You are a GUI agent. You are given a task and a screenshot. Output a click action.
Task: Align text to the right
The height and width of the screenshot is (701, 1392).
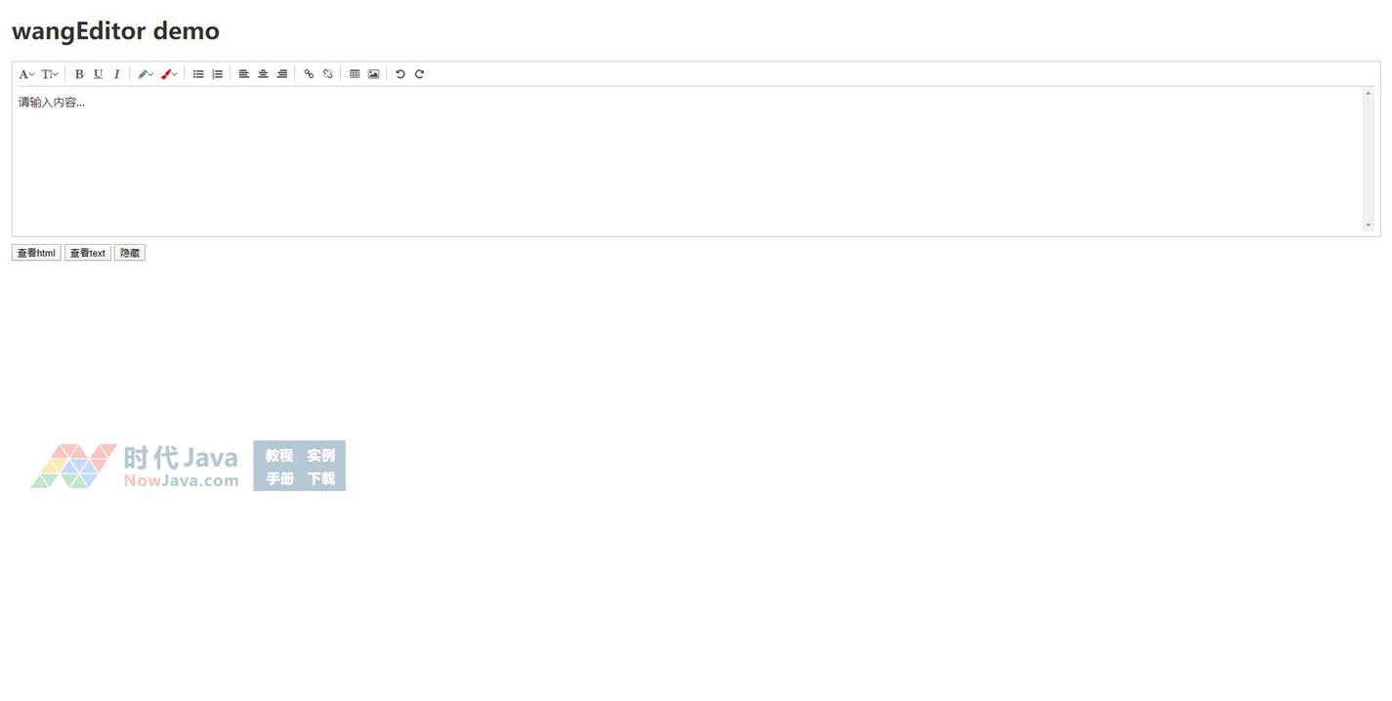(x=282, y=74)
